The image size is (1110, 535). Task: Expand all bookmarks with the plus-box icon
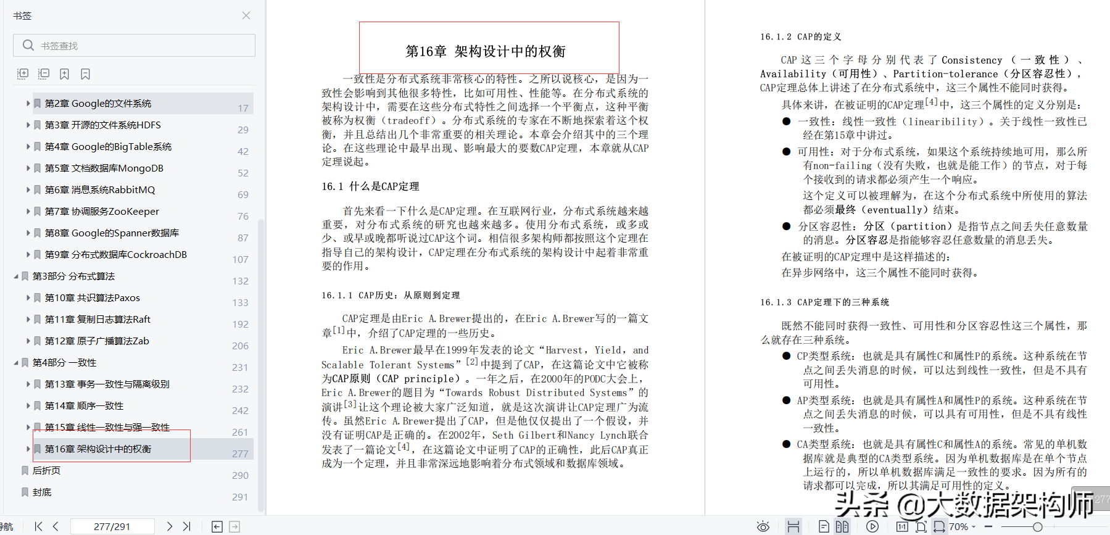click(23, 74)
